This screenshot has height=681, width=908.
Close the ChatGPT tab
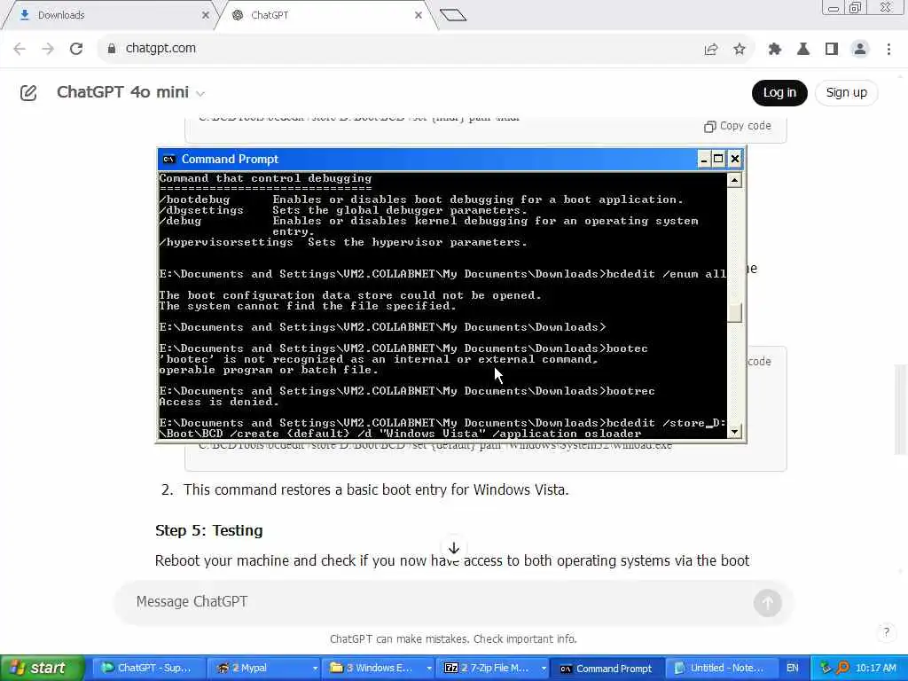coord(419,15)
